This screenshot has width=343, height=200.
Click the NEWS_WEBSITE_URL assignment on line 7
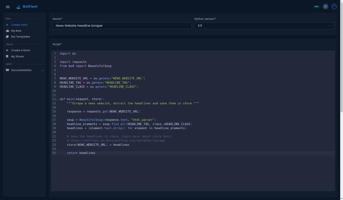tap(102, 78)
